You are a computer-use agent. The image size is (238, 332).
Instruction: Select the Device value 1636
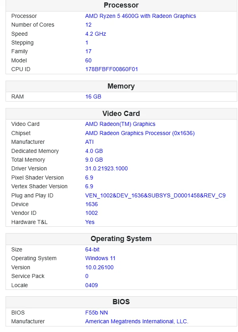(x=91, y=205)
